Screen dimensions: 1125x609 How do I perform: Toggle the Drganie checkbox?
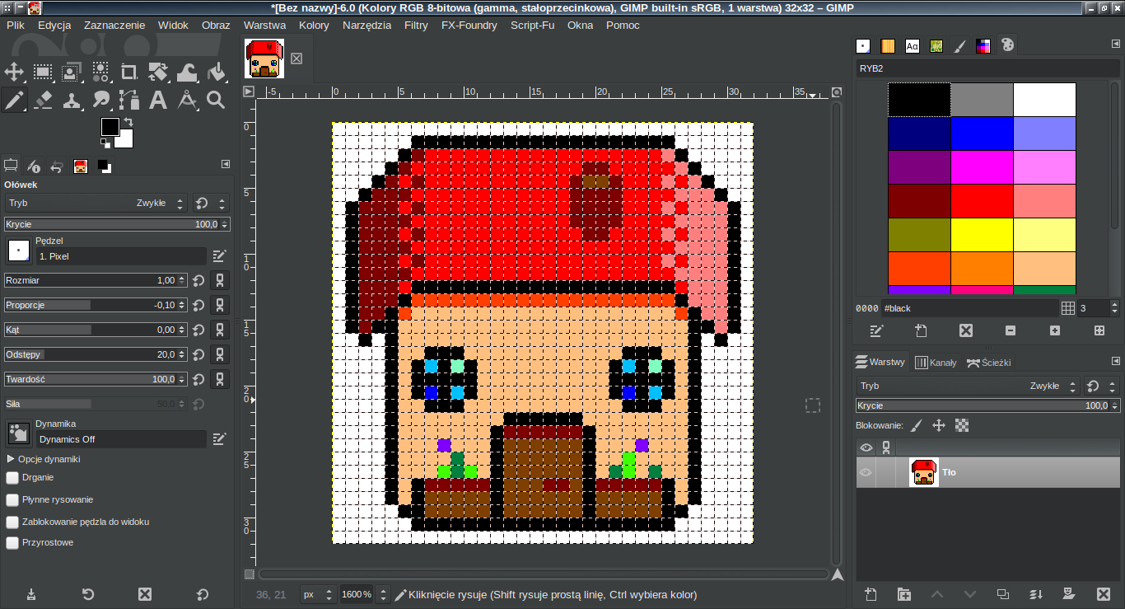tap(12, 477)
